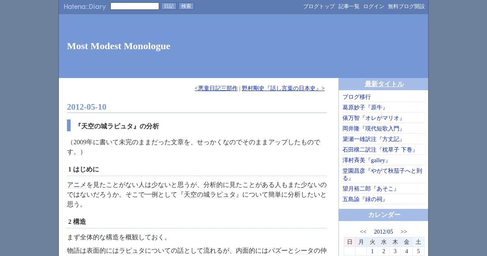Click the 土 weekday header in calendar

click(x=418, y=242)
